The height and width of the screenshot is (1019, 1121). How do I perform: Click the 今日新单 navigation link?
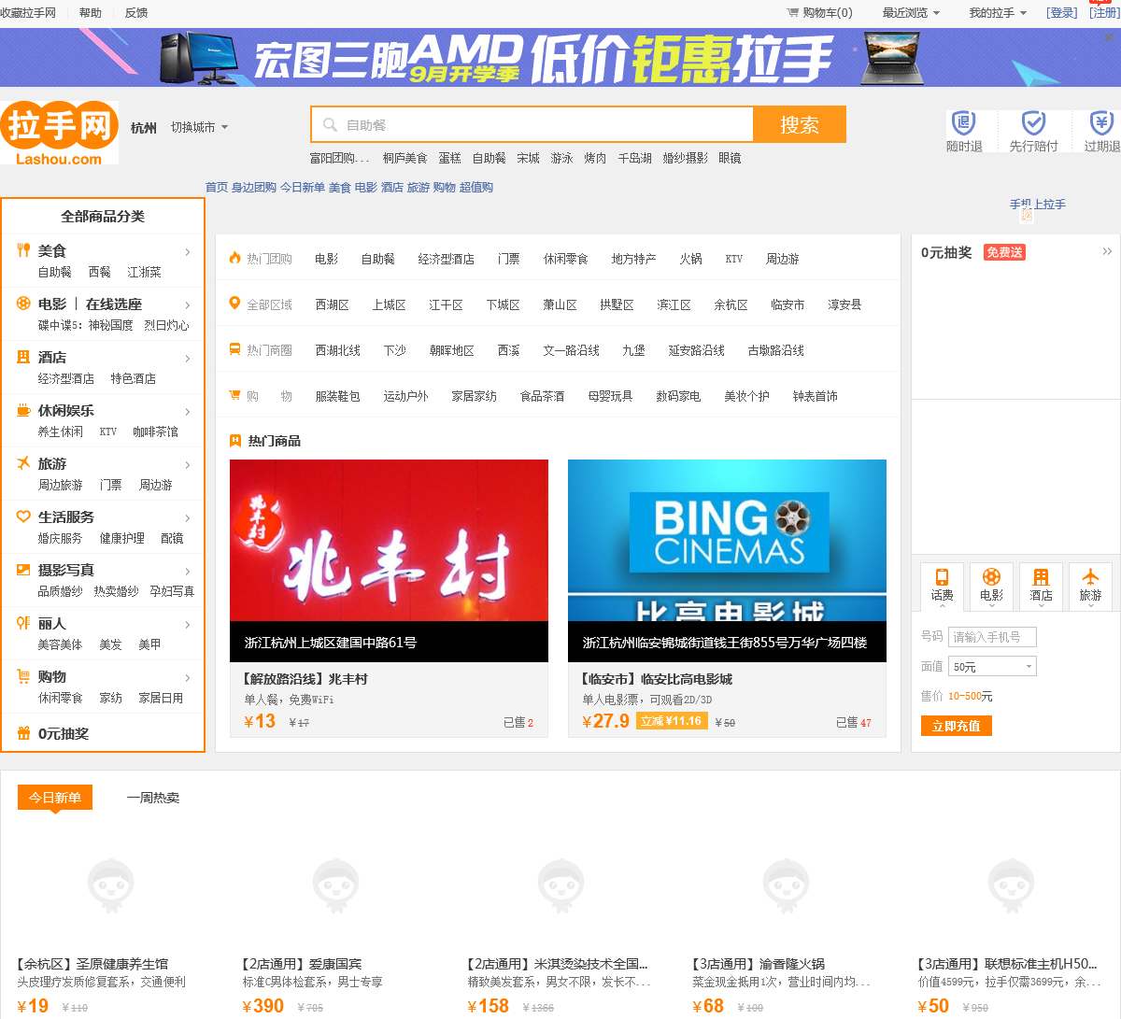click(303, 187)
